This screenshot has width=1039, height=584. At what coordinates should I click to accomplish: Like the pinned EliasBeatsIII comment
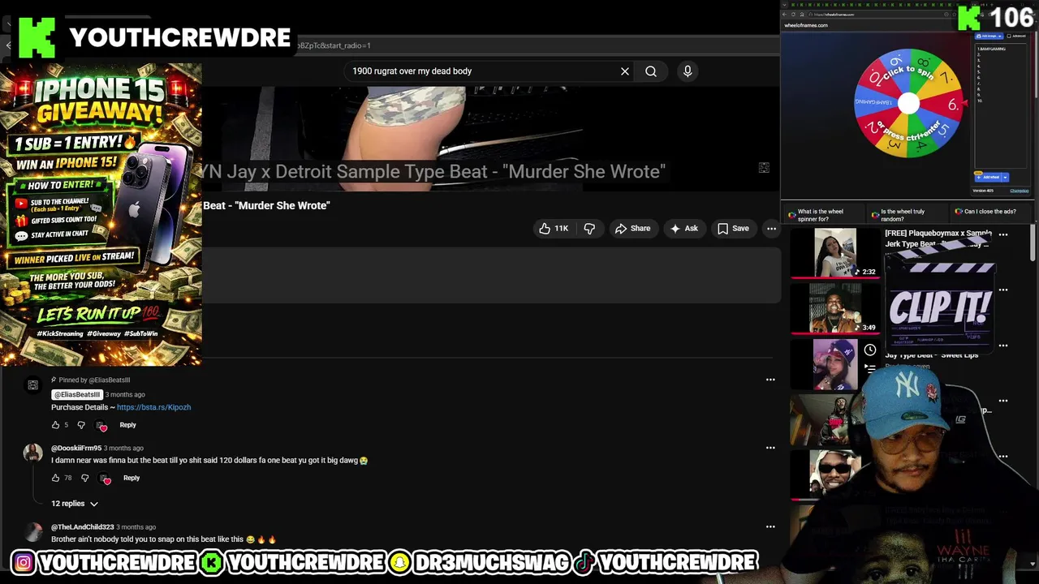click(55, 425)
